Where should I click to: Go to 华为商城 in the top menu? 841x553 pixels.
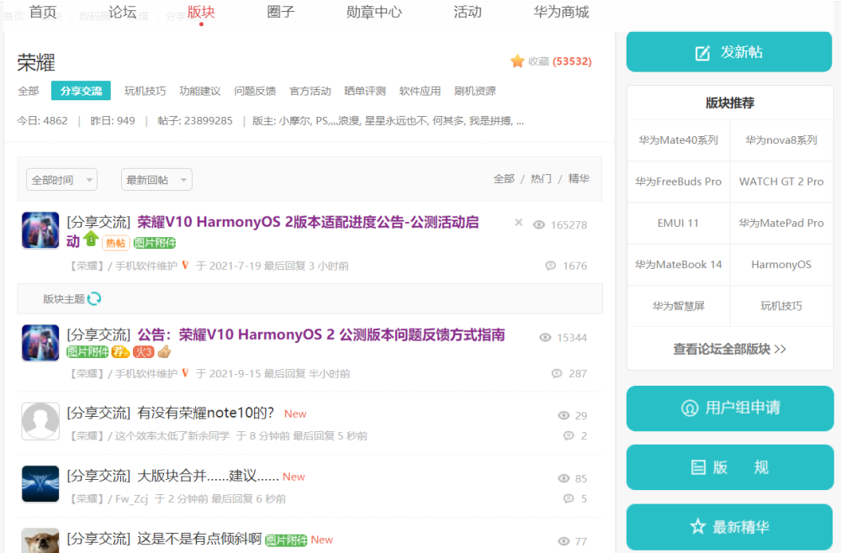pyautogui.click(x=561, y=12)
